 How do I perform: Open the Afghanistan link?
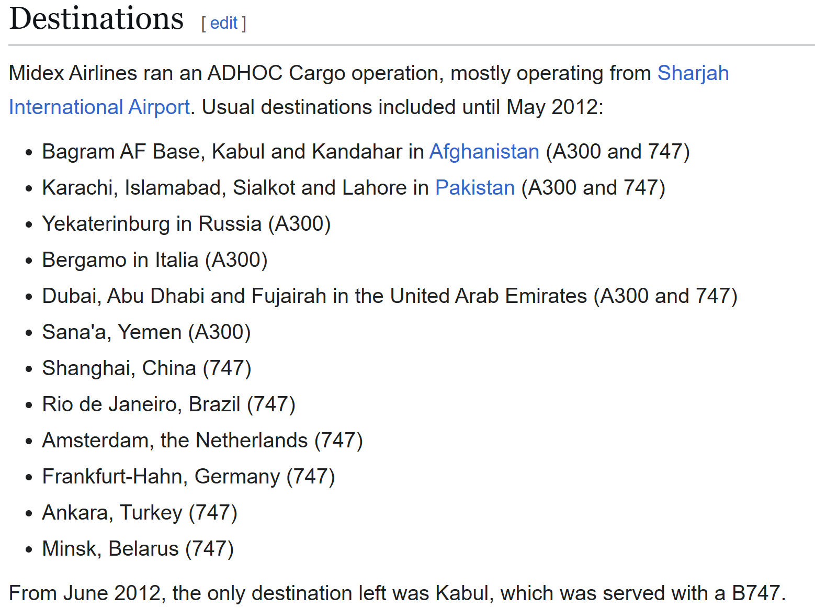click(484, 152)
